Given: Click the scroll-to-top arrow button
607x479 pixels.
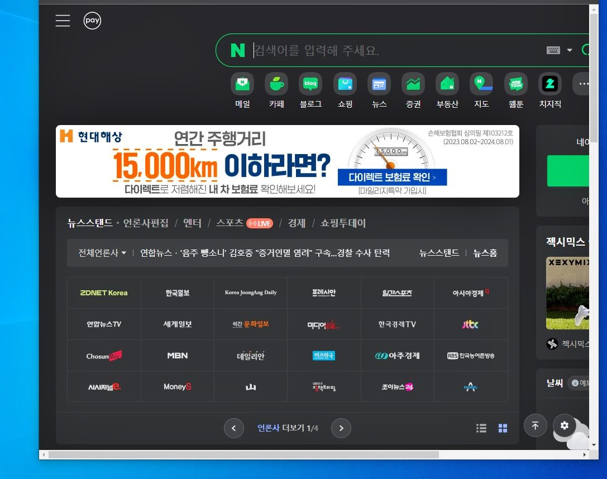Looking at the screenshot, I should [x=536, y=425].
